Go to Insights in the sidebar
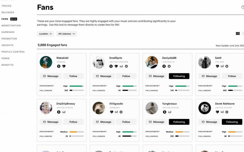Image resolution: width=244 pixels, height=152 pixels. [x=7, y=45]
